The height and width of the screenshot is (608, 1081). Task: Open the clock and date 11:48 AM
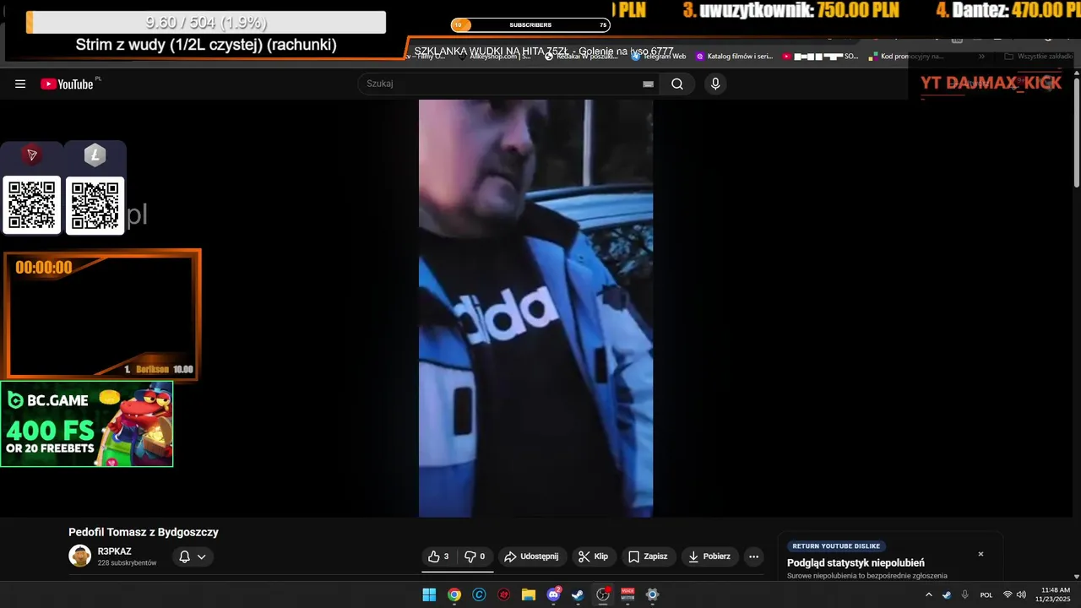coord(1055,594)
